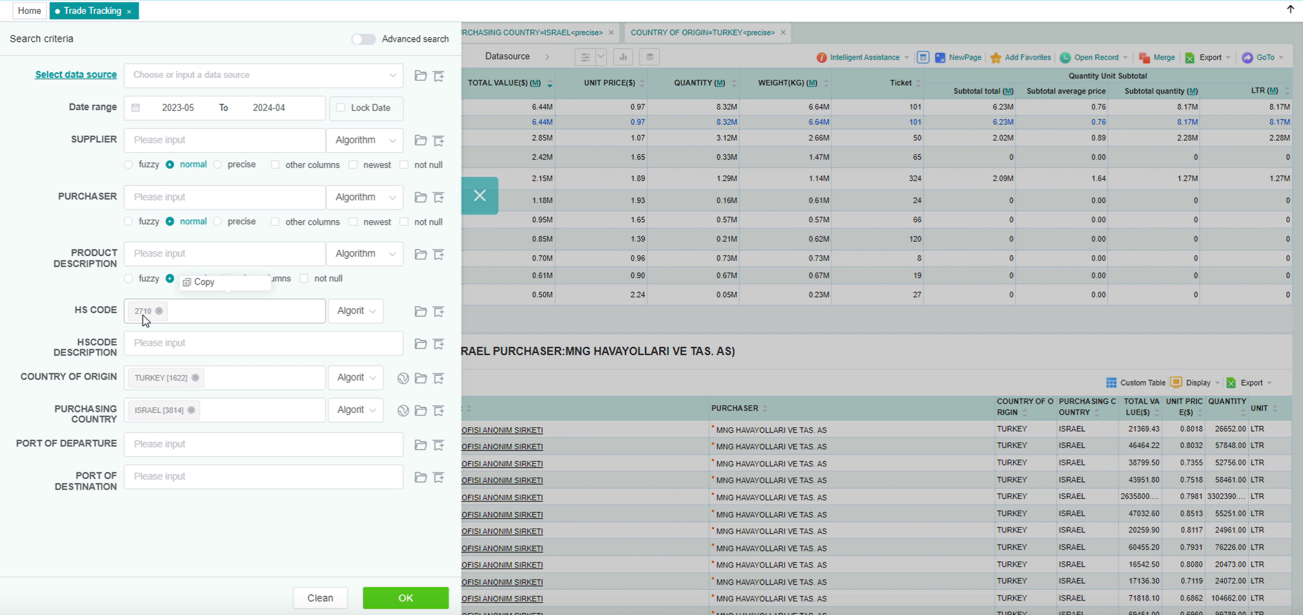Click the bar chart toolbar icon
Viewport: 1303px width, 615px height.
tap(623, 57)
